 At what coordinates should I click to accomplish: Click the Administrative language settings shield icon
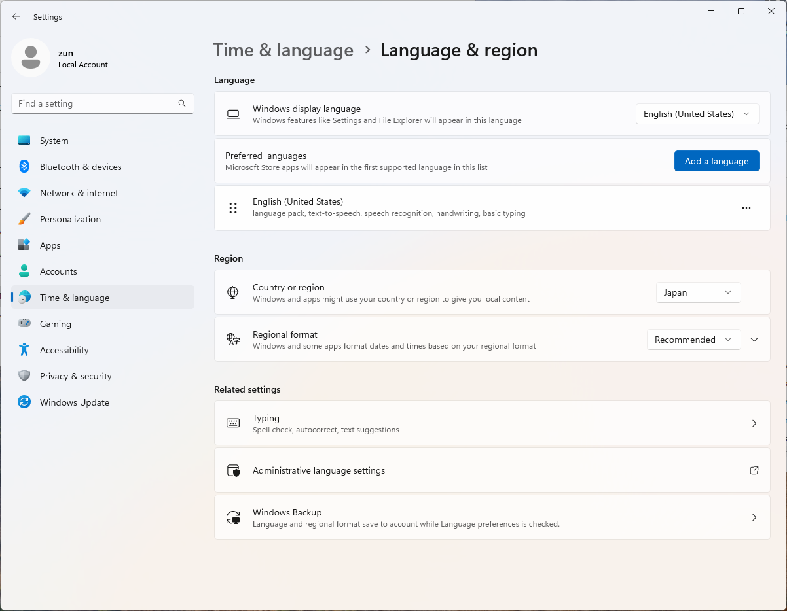pos(233,470)
